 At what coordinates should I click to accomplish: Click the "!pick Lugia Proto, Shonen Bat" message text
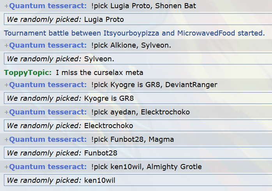tap(143, 6)
